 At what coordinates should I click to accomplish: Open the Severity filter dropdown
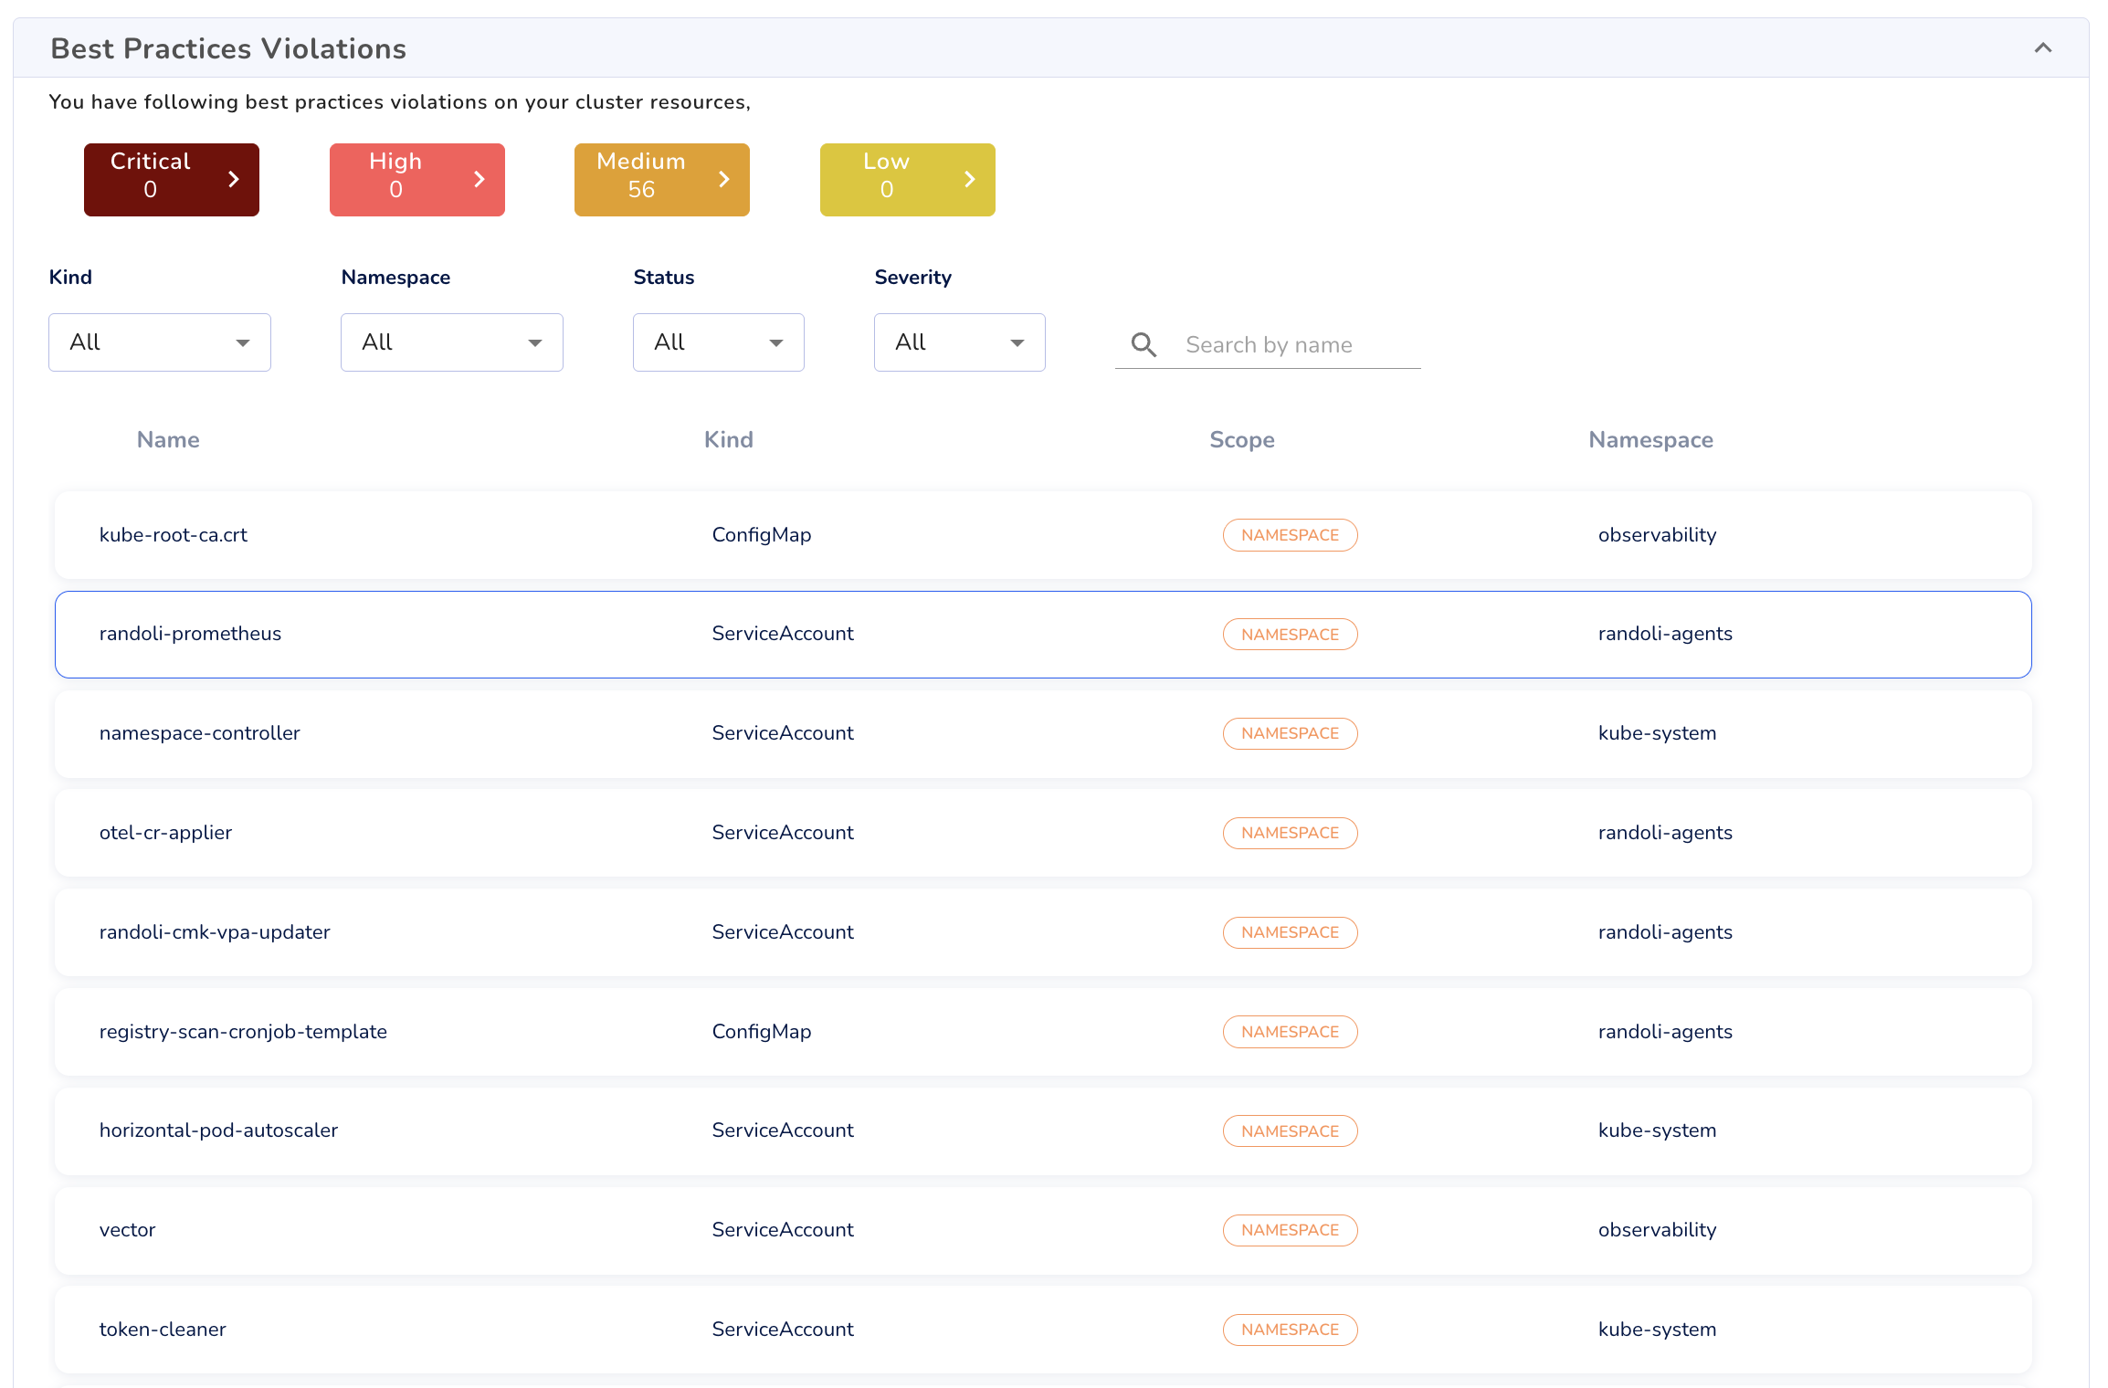coord(960,342)
